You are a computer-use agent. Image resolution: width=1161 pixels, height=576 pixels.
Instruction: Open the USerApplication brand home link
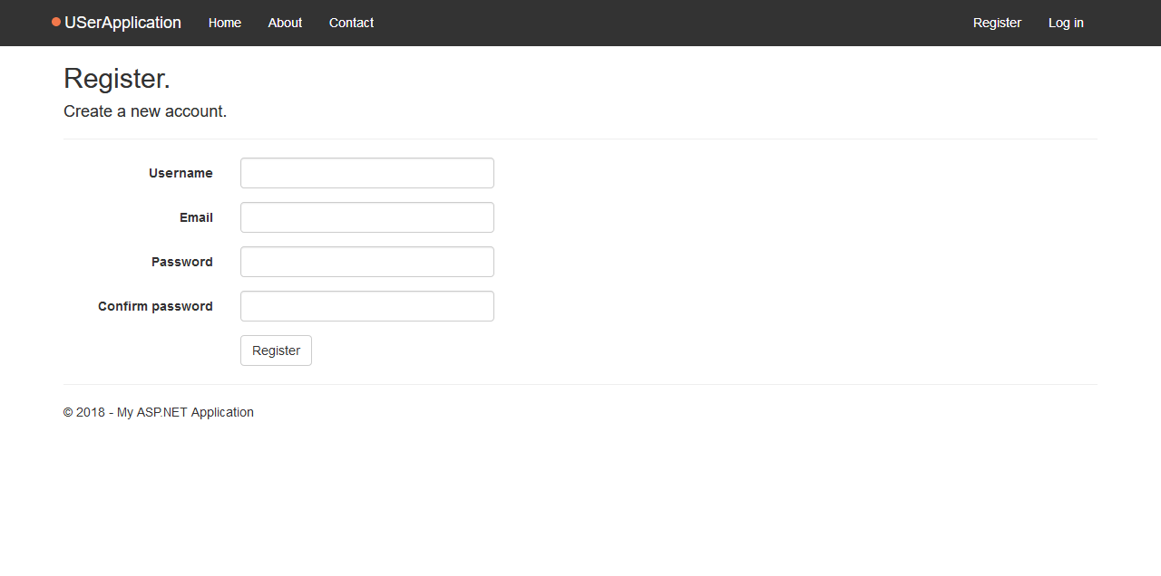(122, 23)
